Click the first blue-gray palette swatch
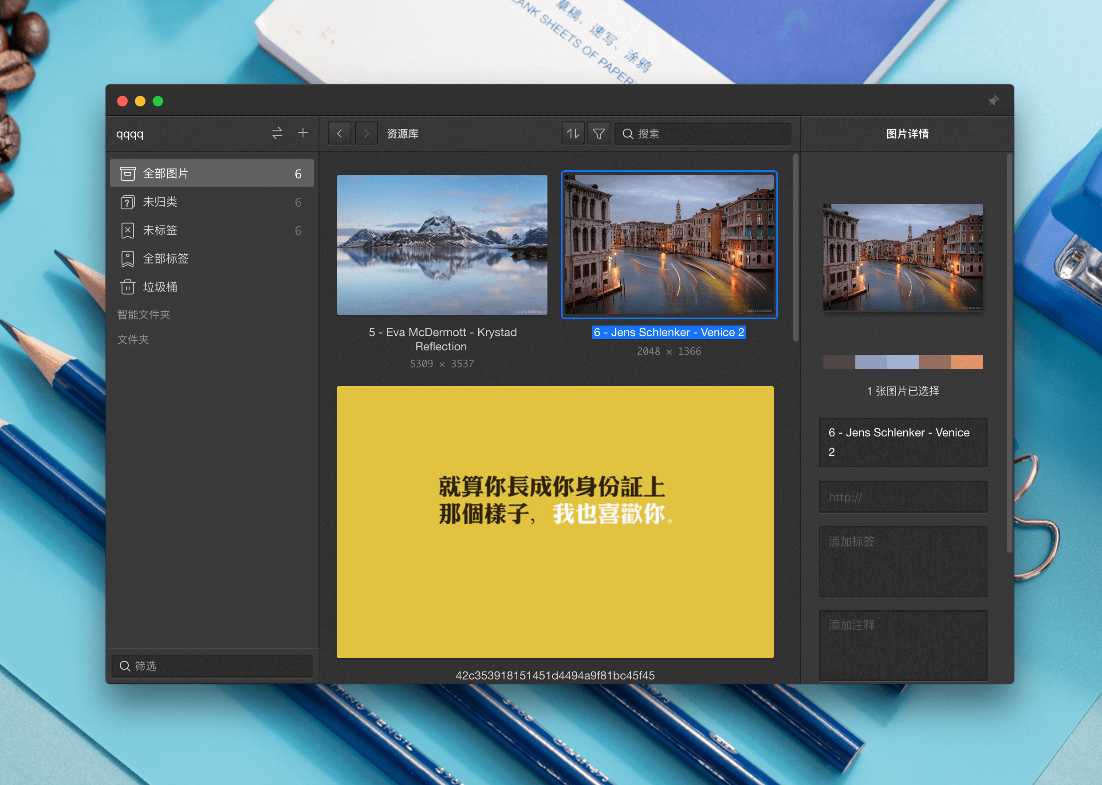Image resolution: width=1102 pixels, height=785 pixels. [871, 362]
